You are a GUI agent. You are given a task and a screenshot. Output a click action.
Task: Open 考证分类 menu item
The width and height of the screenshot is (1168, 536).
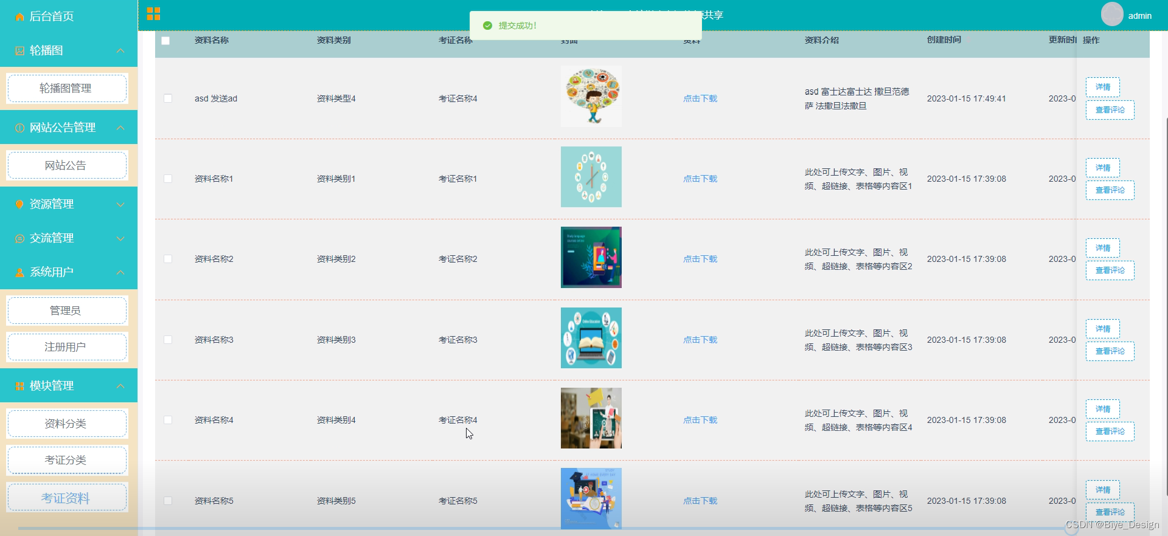pos(67,460)
